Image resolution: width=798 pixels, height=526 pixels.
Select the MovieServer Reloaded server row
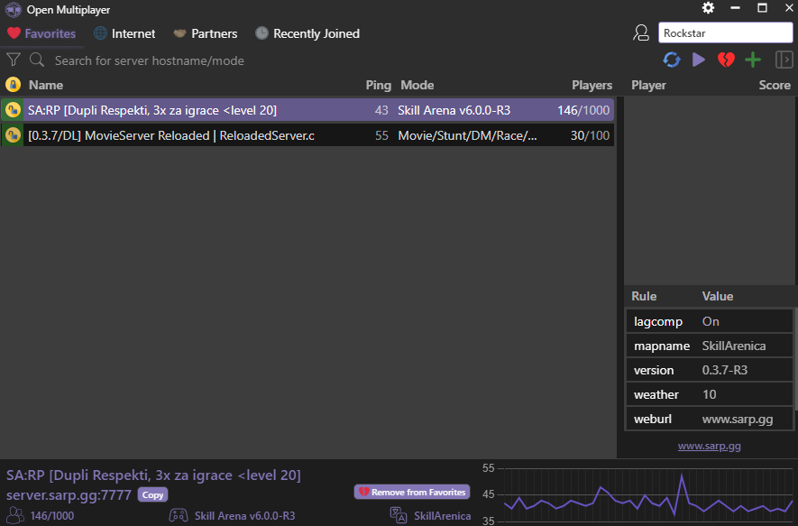coord(307,135)
